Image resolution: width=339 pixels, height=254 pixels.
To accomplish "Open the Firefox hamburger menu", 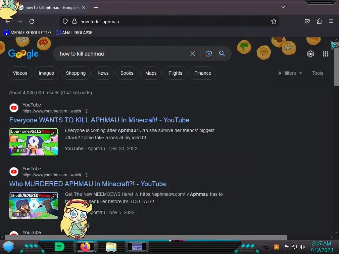I will (331, 21).
